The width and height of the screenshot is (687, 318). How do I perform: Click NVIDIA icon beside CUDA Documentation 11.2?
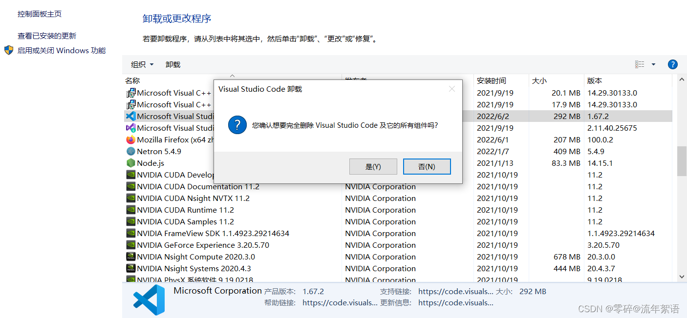point(130,186)
